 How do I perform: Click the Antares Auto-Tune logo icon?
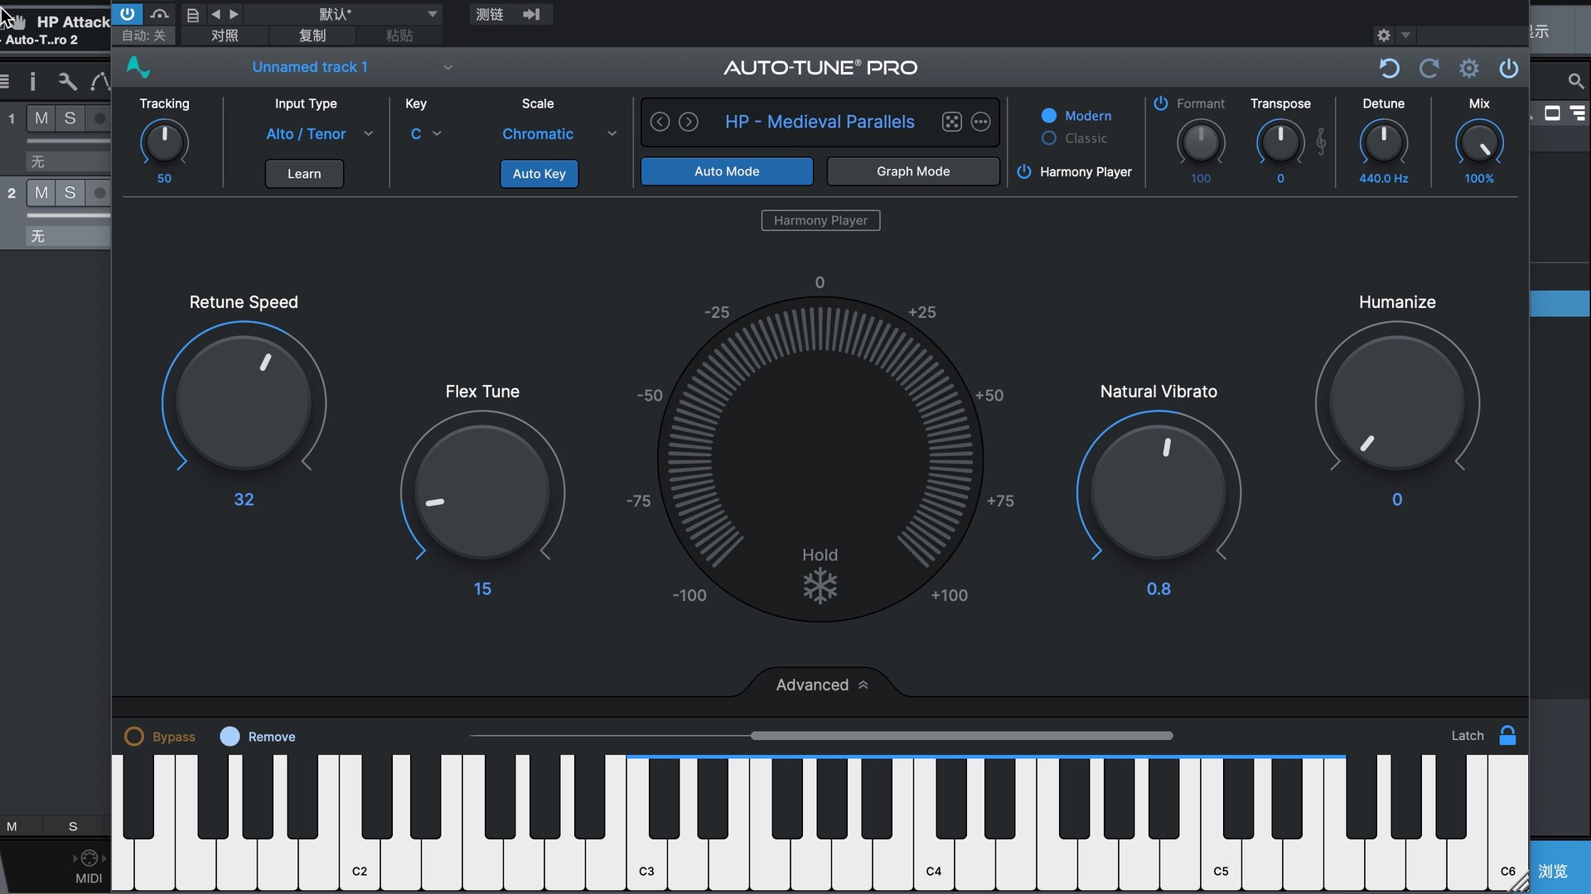(x=138, y=67)
